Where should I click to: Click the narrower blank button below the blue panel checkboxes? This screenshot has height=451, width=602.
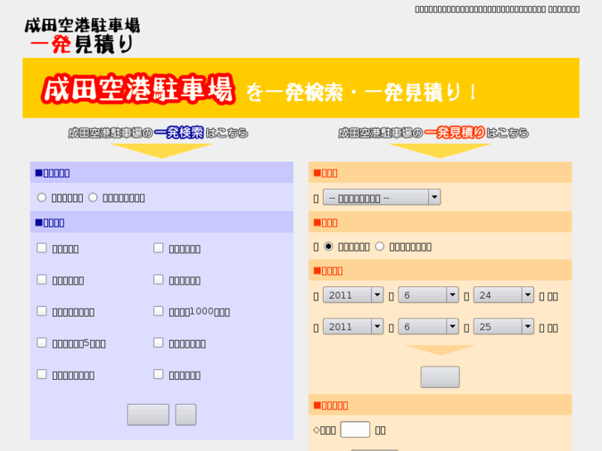click(x=185, y=415)
